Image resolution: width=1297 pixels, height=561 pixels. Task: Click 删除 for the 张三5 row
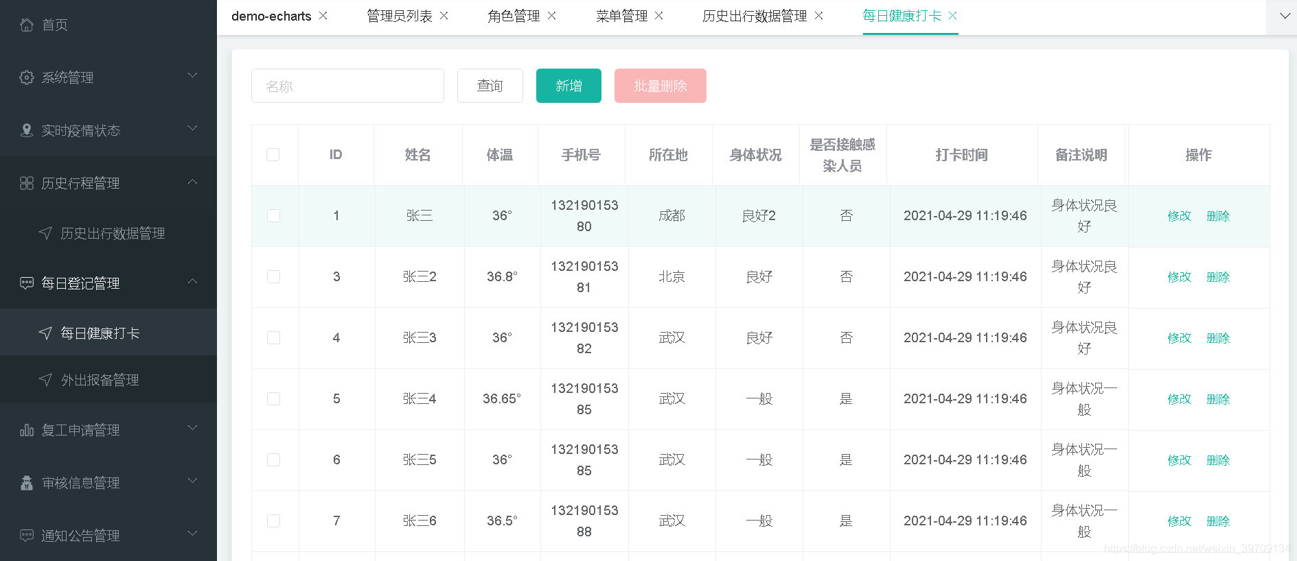[x=1218, y=460]
